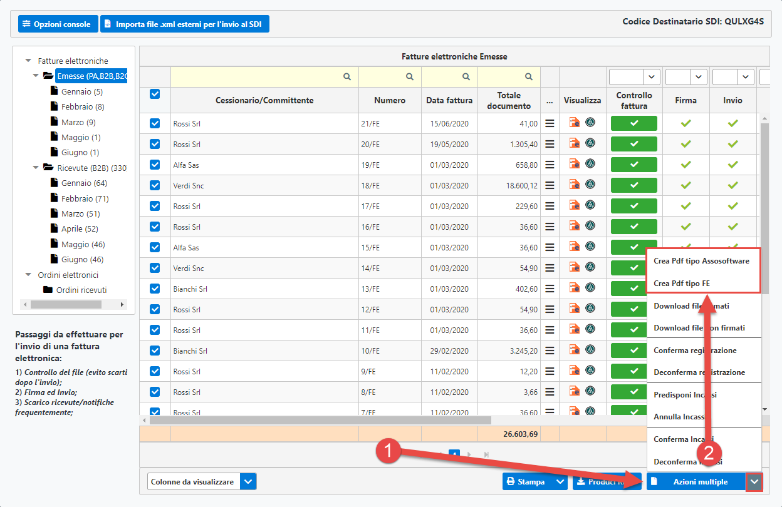Open hamburger menu for invoice 20/FE

[550, 144]
